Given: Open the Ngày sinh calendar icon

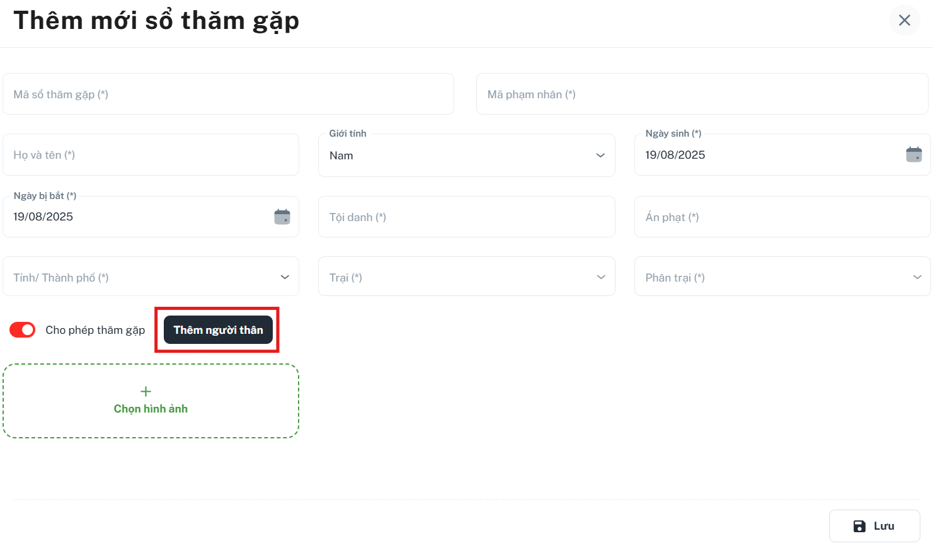Looking at the screenshot, I should 913,154.
